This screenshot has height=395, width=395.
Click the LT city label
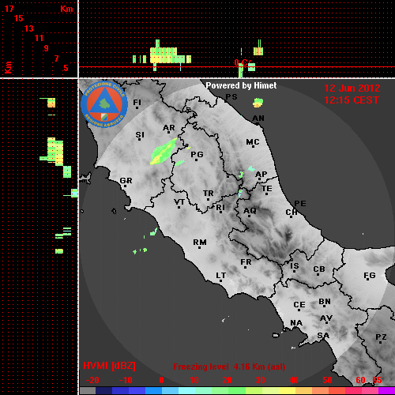tap(221, 276)
